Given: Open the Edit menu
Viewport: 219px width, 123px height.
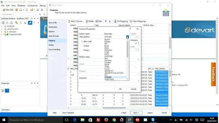Looking at the screenshot, I should click(x=8, y=5).
